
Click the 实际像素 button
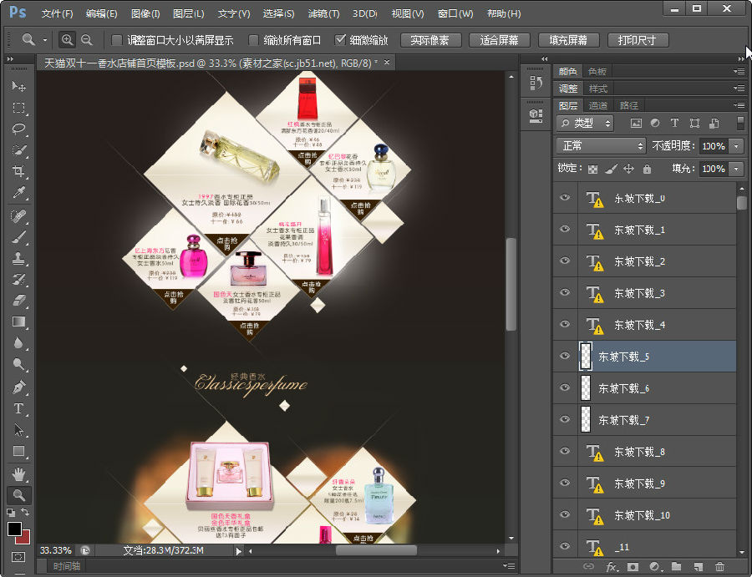[x=430, y=40]
